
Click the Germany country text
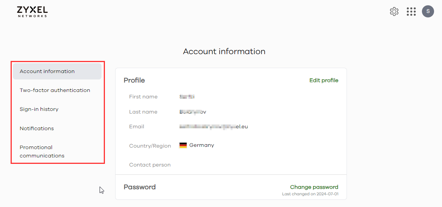(x=201, y=145)
